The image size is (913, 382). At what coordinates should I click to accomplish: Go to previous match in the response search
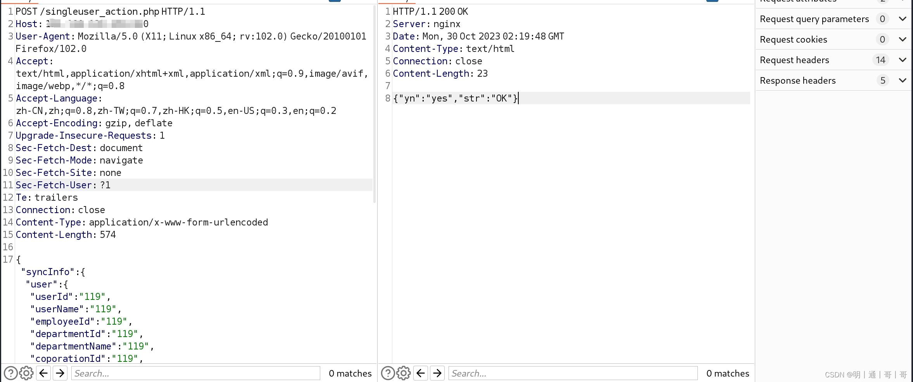coord(420,373)
